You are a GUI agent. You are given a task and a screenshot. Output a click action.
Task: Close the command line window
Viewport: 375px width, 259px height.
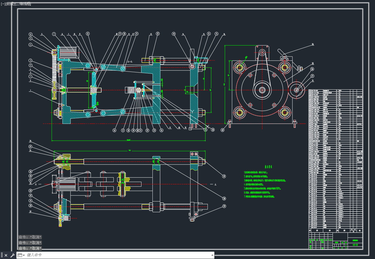point(6,255)
